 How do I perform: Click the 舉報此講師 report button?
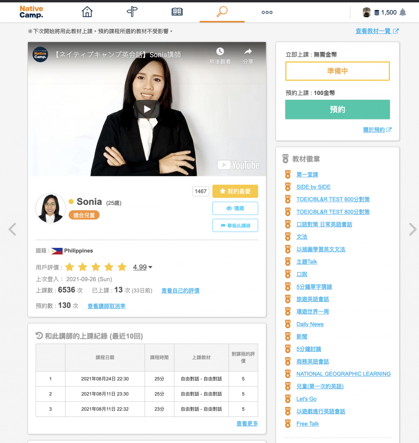[235, 225]
